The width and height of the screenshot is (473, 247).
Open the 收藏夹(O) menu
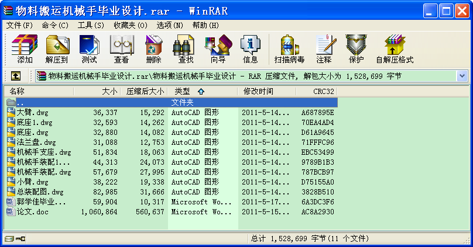pyautogui.click(x=131, y=25)
